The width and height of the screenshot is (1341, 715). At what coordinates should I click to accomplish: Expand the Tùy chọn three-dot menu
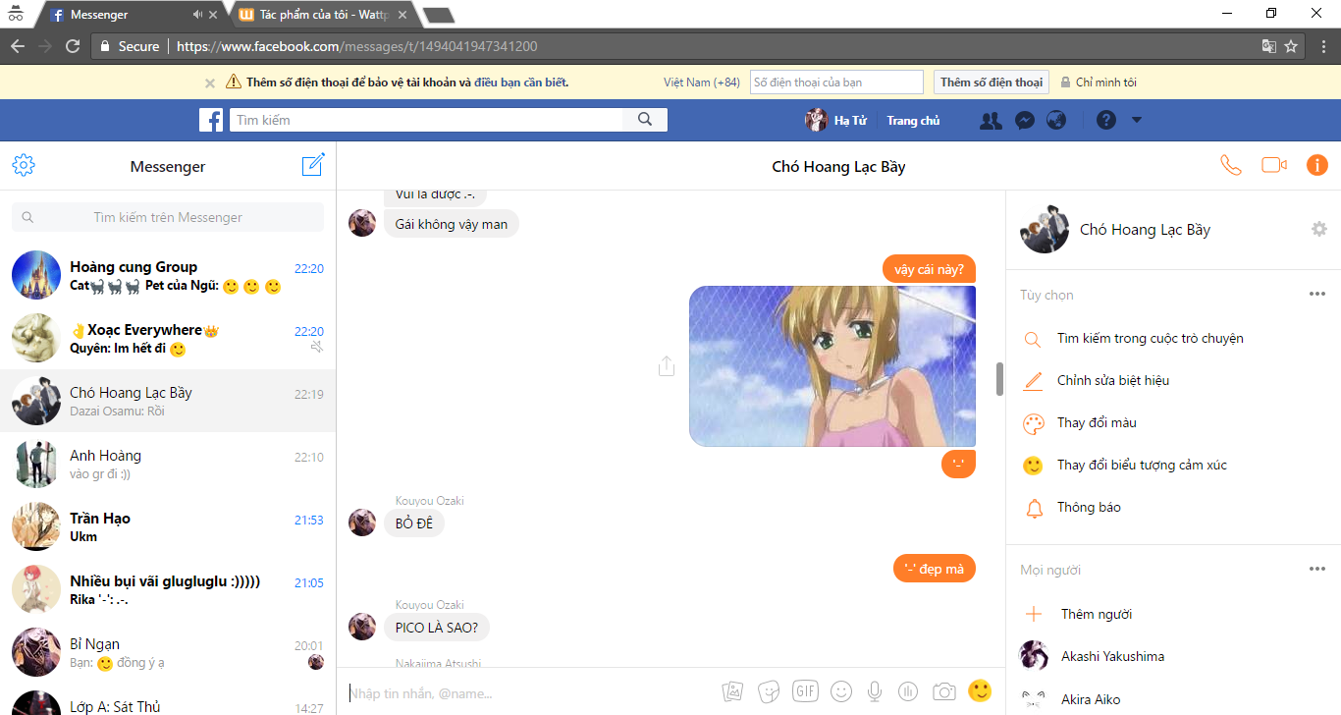coord(1316,295)
